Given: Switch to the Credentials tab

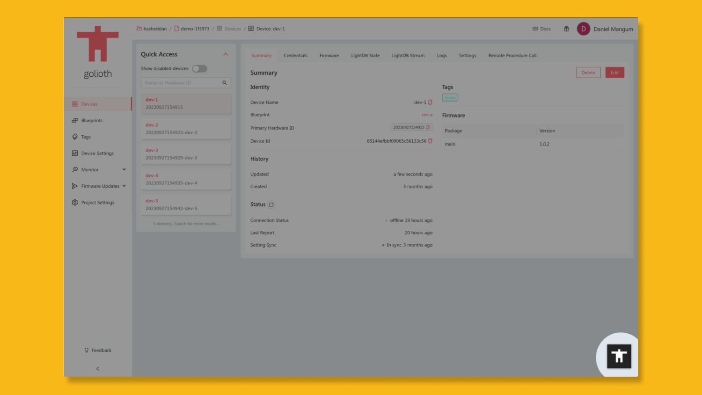Looking at the screenshot, I should point(295,55).
